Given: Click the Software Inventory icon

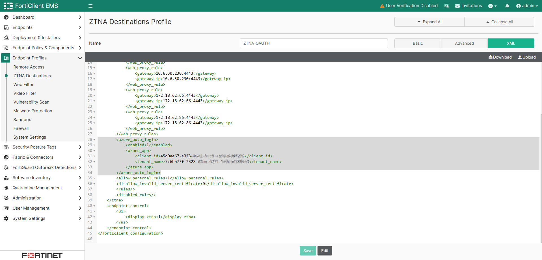Looking at the screenshot, I should [x=6, y=178].
